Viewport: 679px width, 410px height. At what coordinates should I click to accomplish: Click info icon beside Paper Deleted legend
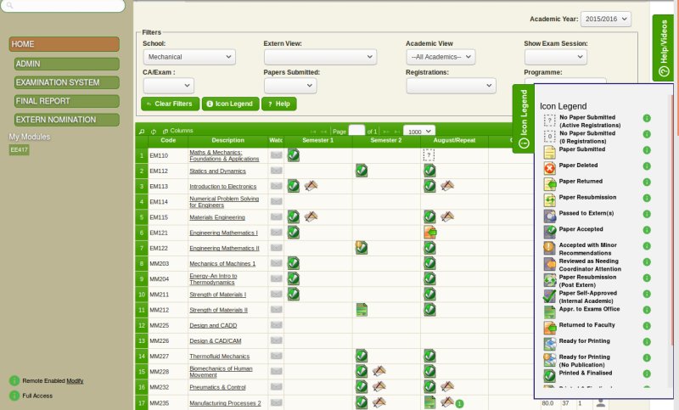point(647,166)
